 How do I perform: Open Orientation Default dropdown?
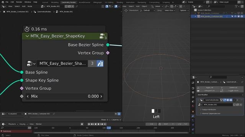coord(147,10)
